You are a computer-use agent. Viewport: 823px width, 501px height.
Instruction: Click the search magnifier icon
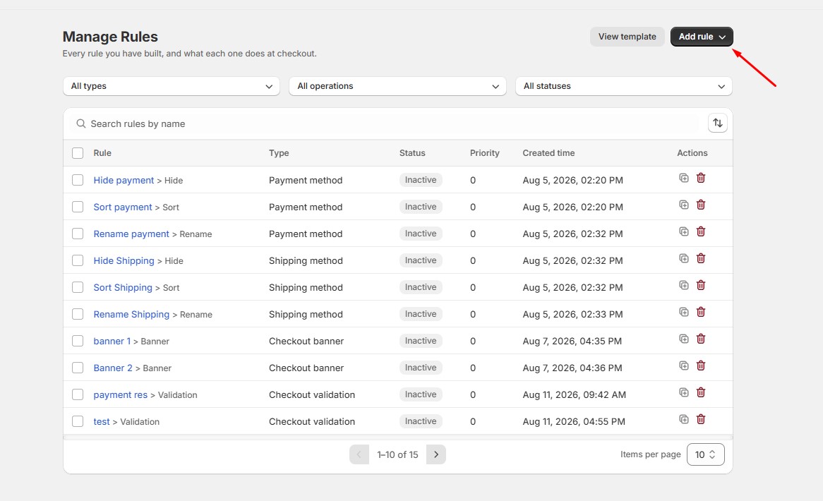point(81,123)
